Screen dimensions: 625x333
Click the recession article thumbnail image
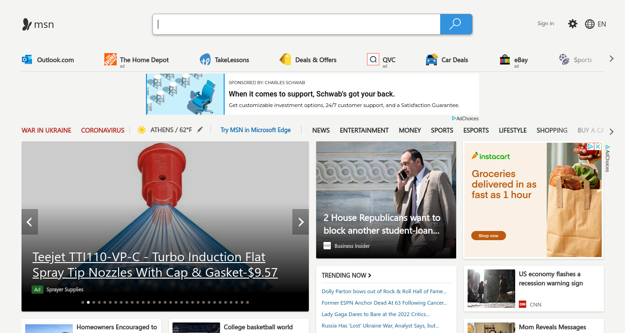pos(491,288)
